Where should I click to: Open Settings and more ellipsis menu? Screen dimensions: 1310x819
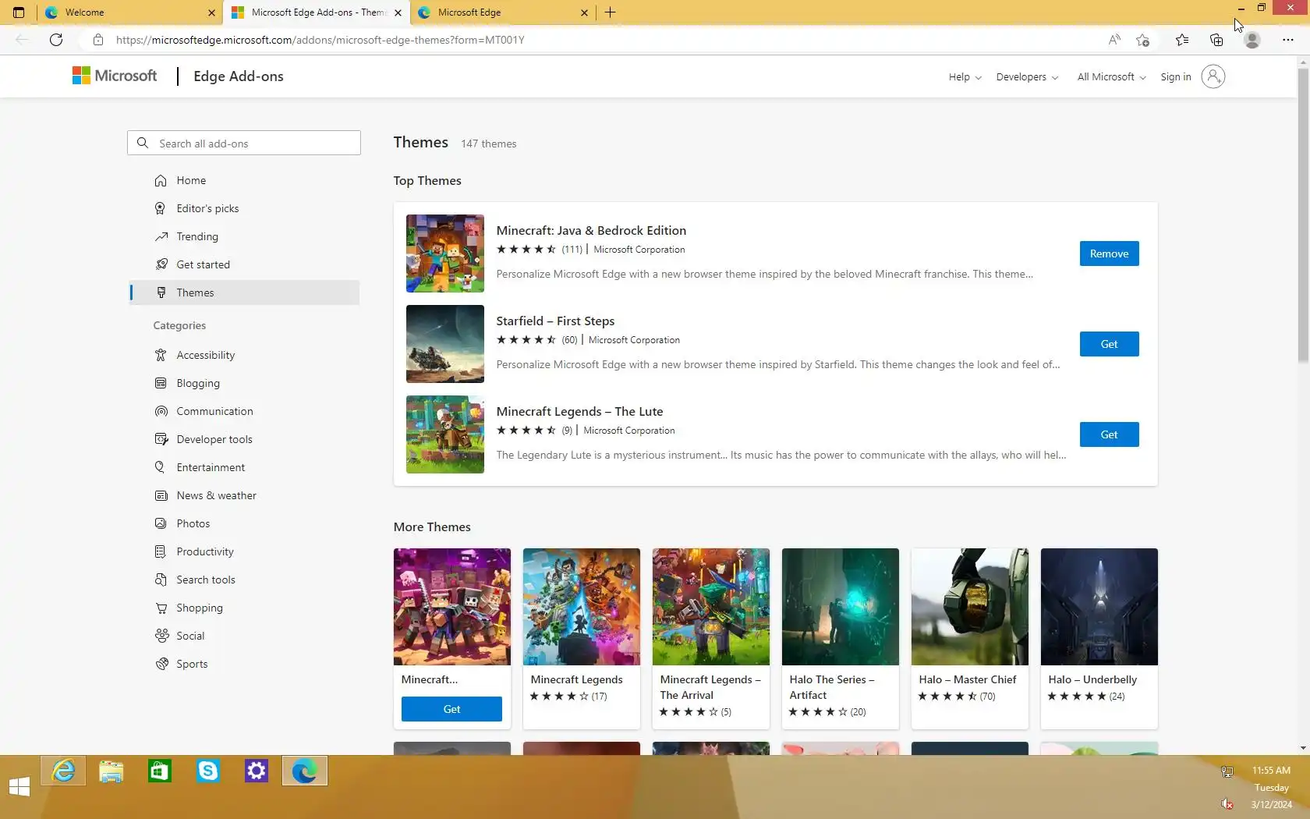pyautogui.click(x=1287, y=40)
